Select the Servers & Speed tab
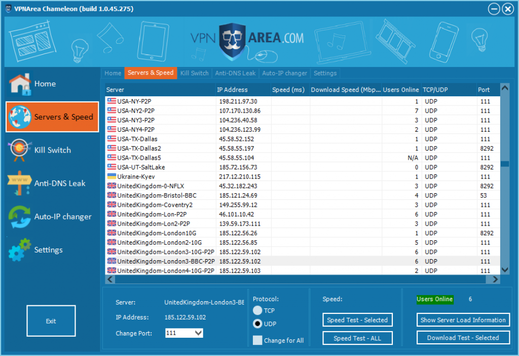Image resolution: width=519 pixels, height=356 pixels. (151, 73)
